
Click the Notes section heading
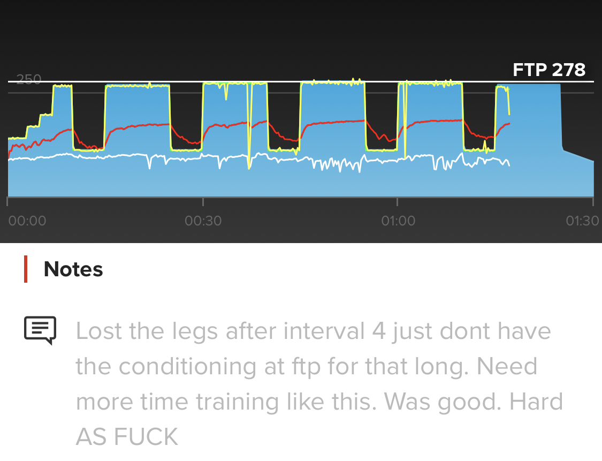coord(73,269)
